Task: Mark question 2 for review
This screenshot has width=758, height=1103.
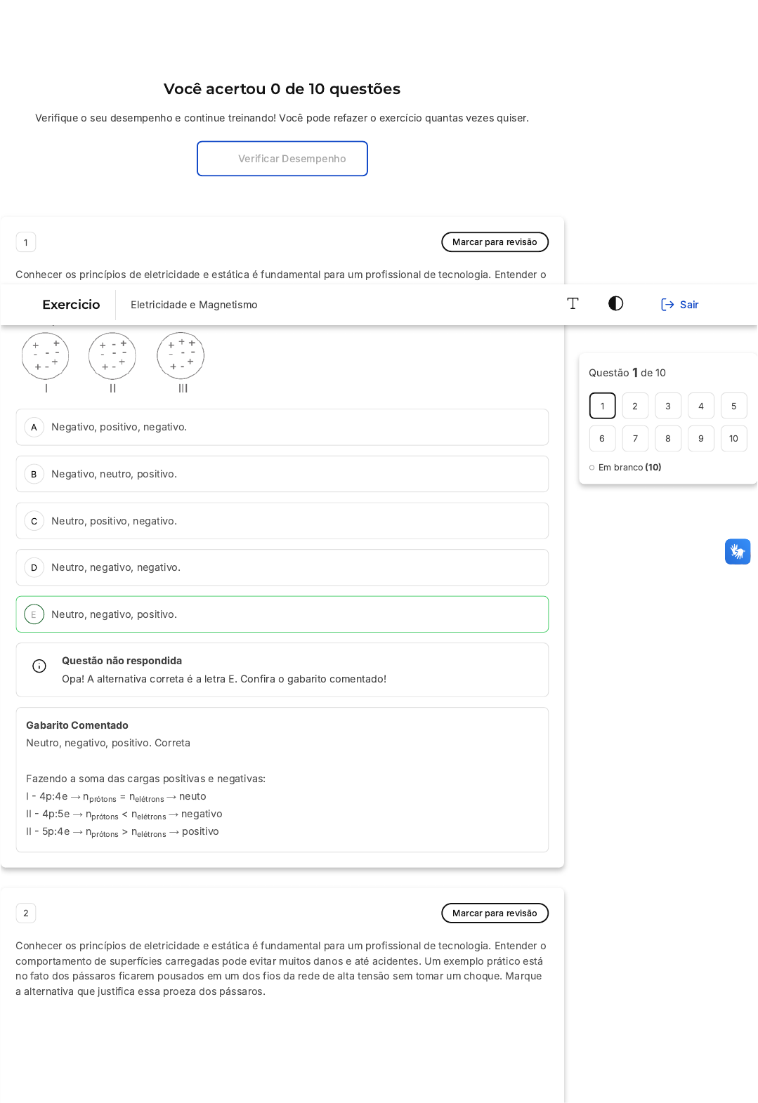Action: (495, 913)
